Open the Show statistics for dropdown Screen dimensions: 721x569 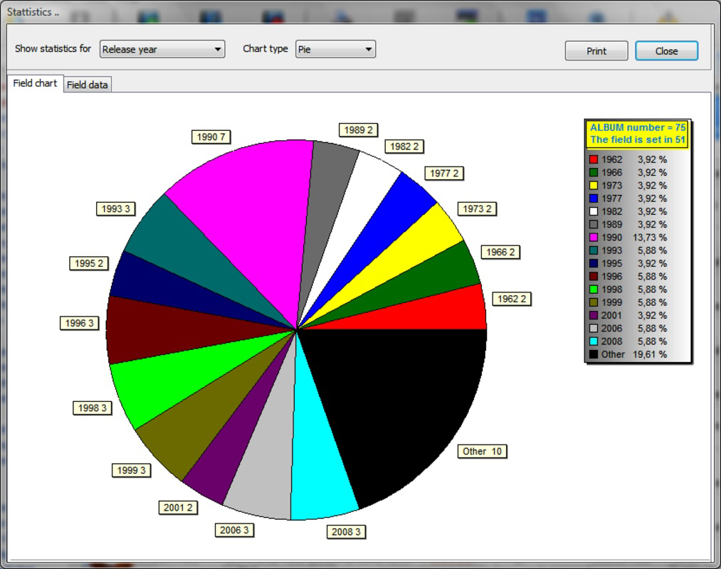162,49
